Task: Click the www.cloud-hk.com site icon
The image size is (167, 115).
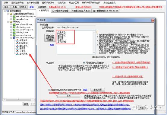Action: (x=14, y=24)
